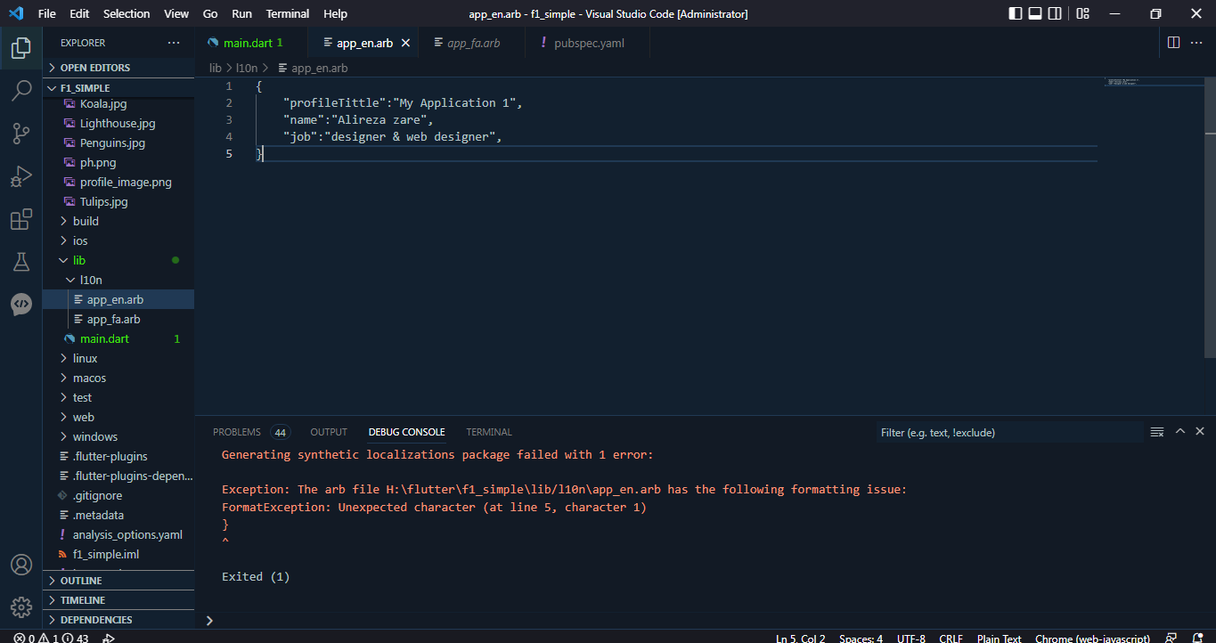Switch to the Terminal panel tab
Screen dimensions: 1216x643
coord(489,432)
